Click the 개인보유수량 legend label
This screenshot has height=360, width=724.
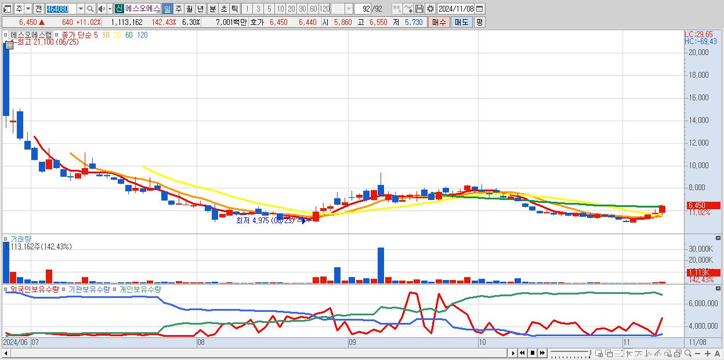pyautogui.click(x=140, y=289)
